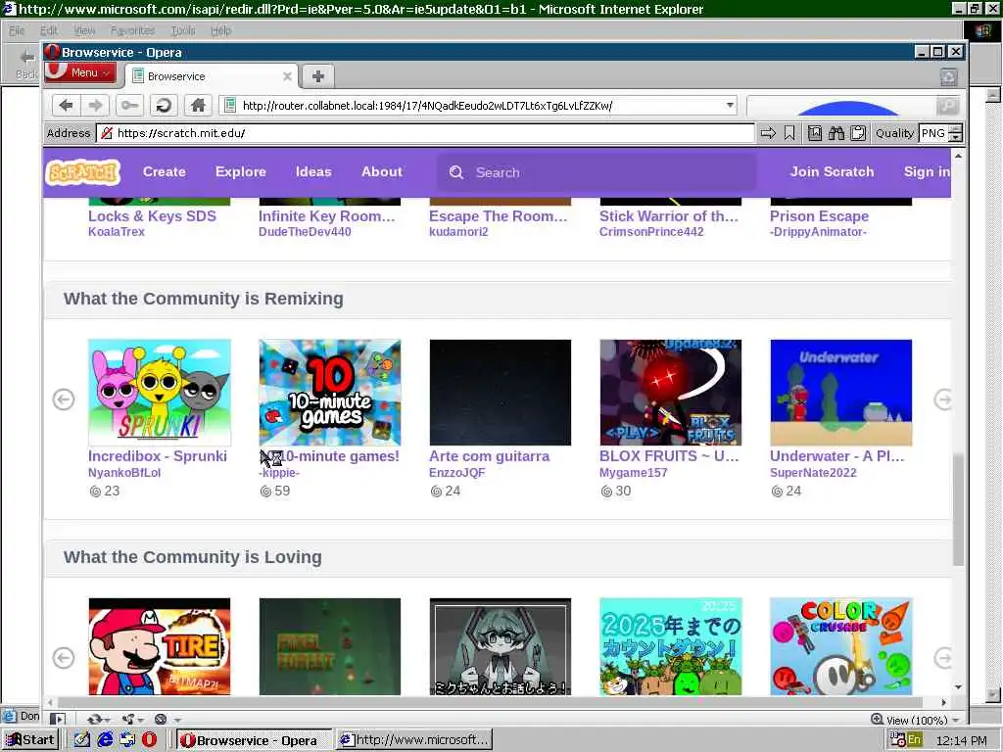The height and width of the screenshot is (752, 1003).
Task: Click the page vertical scrollbar thumb
Action: coord(958,509)
